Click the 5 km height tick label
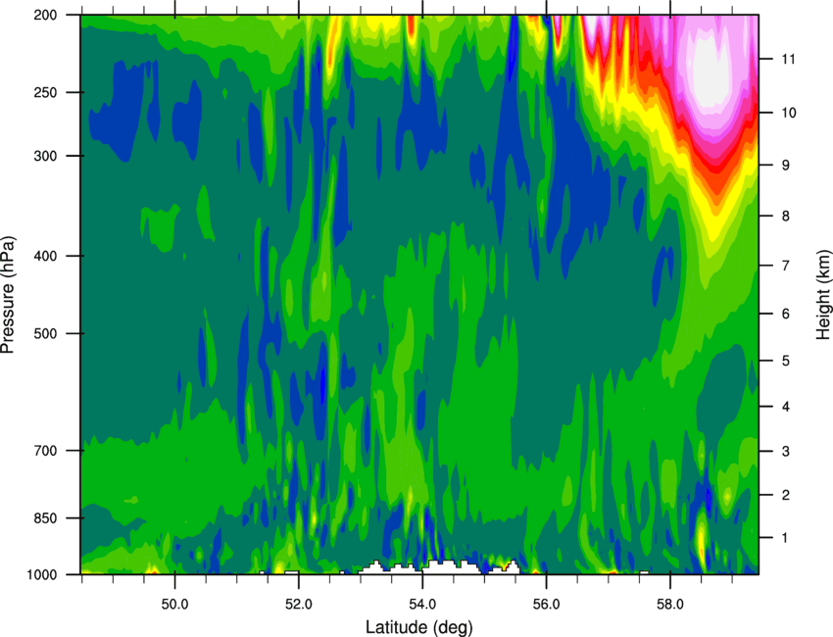 pyautogui.click(x=786, y=361)
